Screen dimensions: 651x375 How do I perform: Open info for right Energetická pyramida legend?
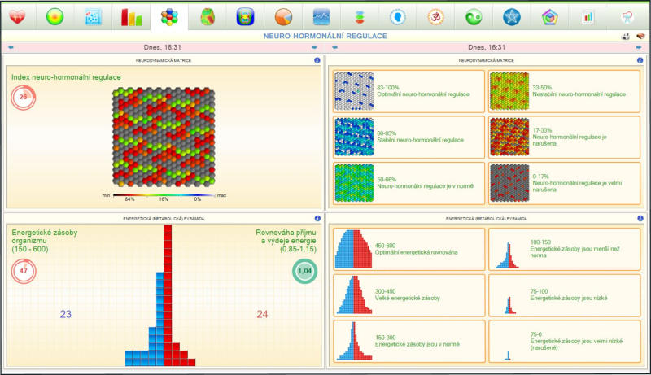(637, 219)
